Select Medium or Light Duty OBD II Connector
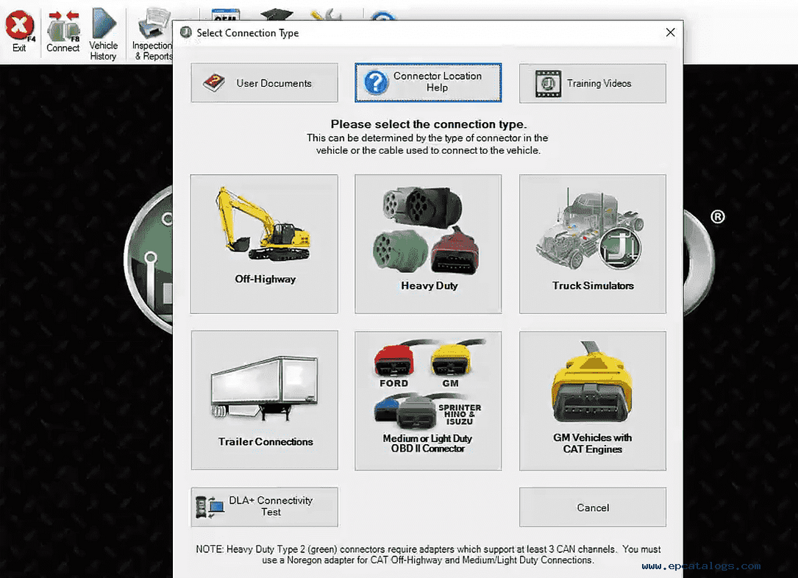 [428, 401]
